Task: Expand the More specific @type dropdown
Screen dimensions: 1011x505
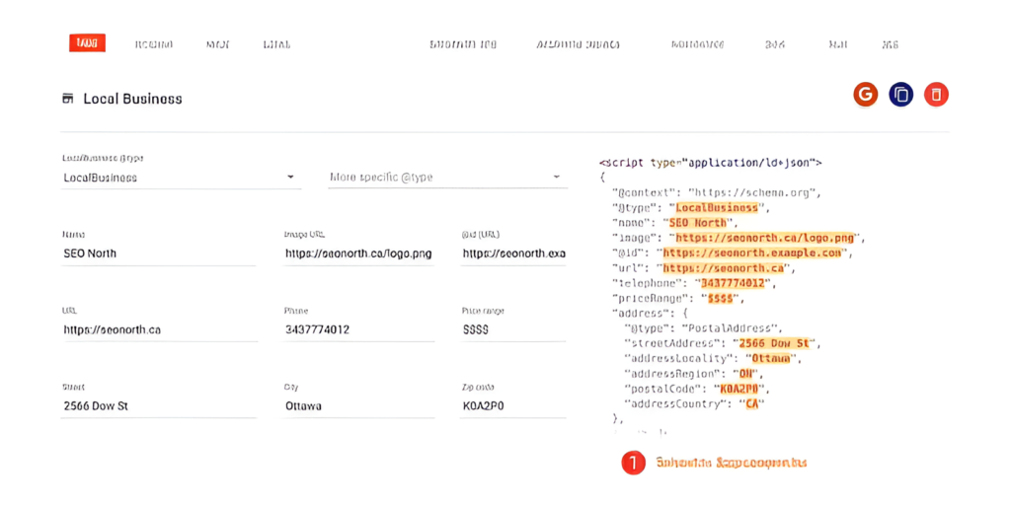Action: tap(446, 178)
